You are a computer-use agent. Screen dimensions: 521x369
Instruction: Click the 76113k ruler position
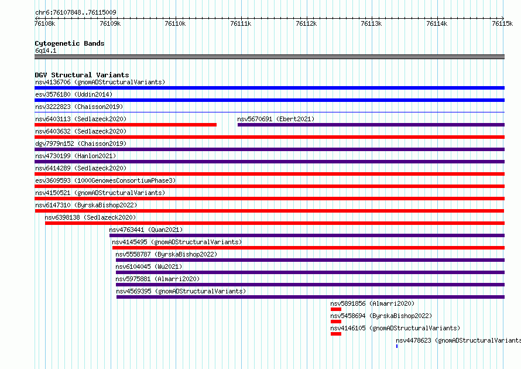[372, 23]
